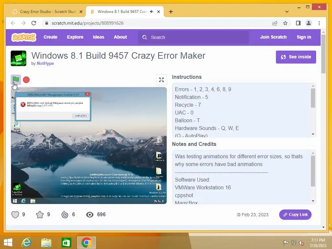Click the Copy Link button
Viewport: 332px width, 249px height.
click(x=295, y=215)
